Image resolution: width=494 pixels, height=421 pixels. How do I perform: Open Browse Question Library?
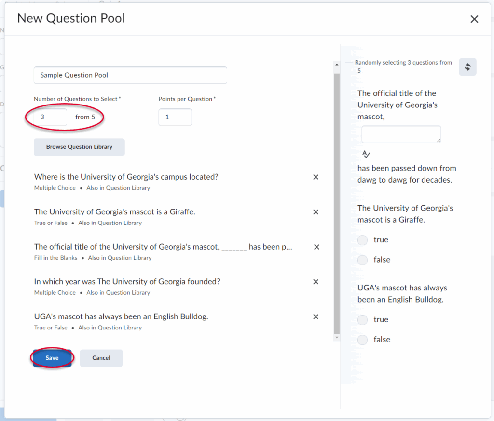(x=79, y=147)
